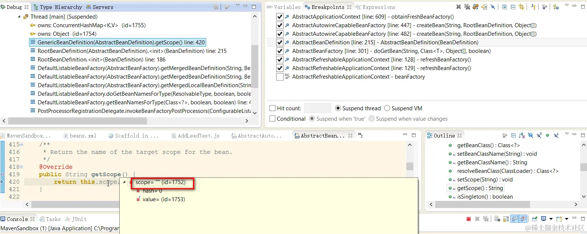Toggle Hide Static Members icon in Outline

[539, 136]
